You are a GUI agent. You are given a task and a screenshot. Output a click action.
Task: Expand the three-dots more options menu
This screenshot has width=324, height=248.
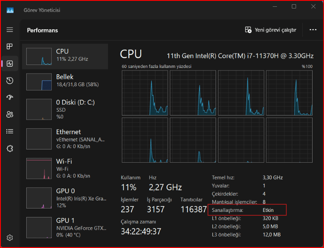point(313,30)
